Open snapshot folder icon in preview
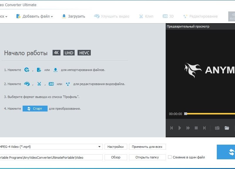The image size is (235, 169). [227, 128]
